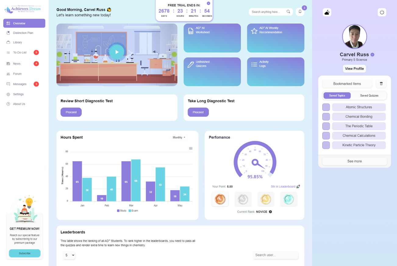The width and height of the screenshot is (397, 266).
Task: Click the Subscribe button
Action: [x=25, y=253]
